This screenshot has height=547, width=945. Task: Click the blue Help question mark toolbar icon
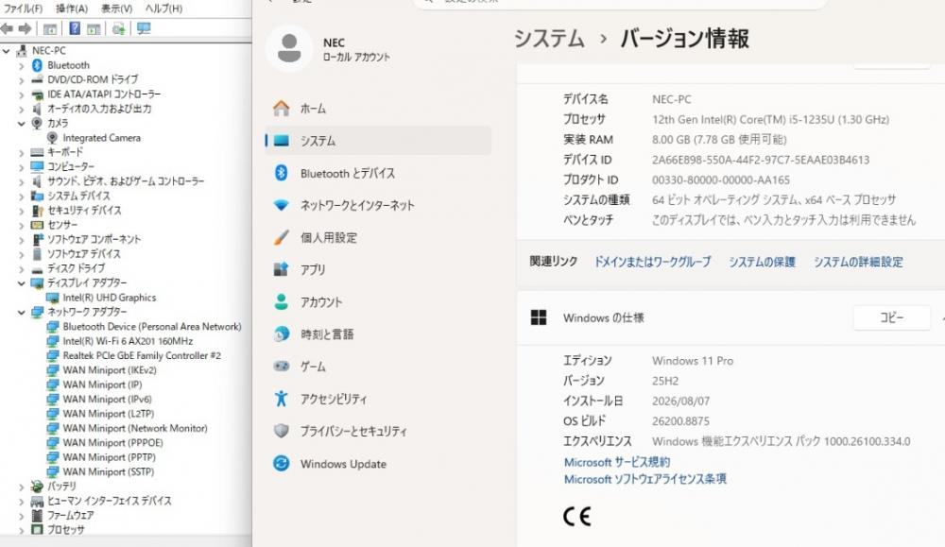click(74, 28)
